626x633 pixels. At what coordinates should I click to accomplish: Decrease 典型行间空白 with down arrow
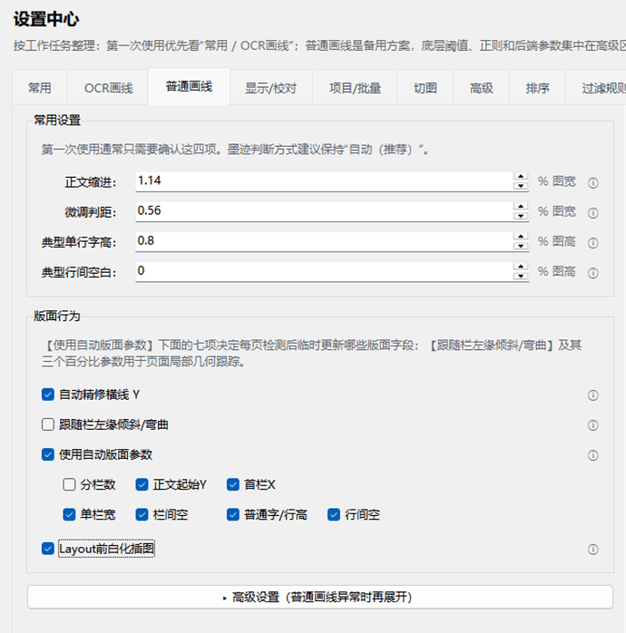click(521, 276)
